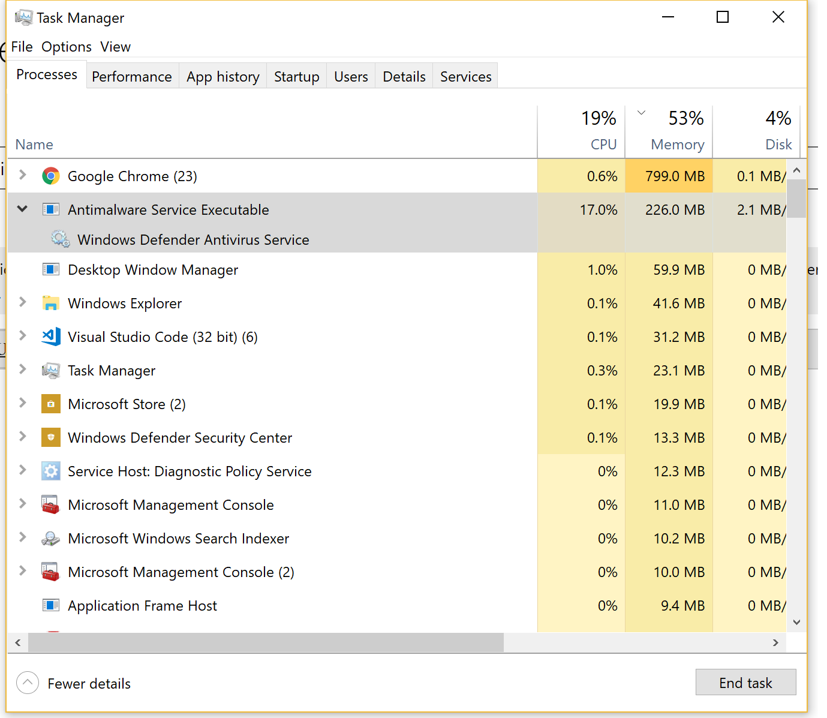This screenshot has width=827, height=718.
Task: Open the Options menu
Action: (x=67, y=47)
